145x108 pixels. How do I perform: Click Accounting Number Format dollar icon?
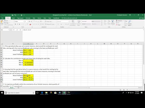click(58, 24)
